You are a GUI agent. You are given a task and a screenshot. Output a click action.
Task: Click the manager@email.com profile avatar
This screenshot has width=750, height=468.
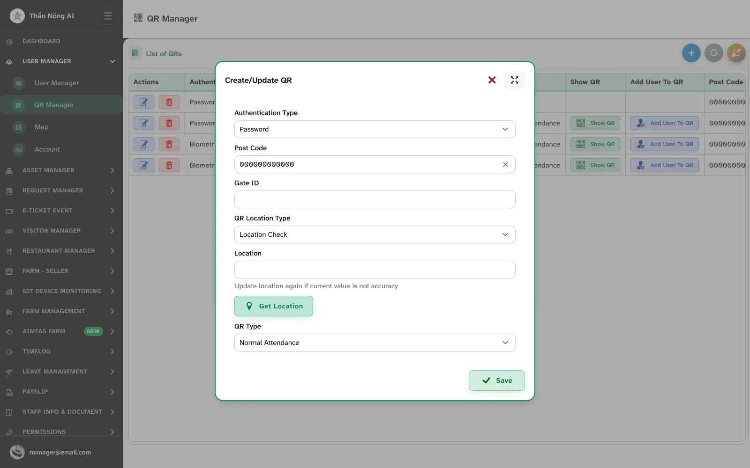(x=17, y=452)
